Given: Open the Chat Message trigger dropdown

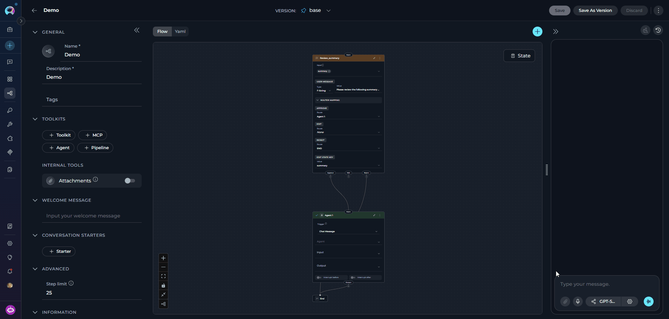Looking at the screenshot, I should pos(348,231).
